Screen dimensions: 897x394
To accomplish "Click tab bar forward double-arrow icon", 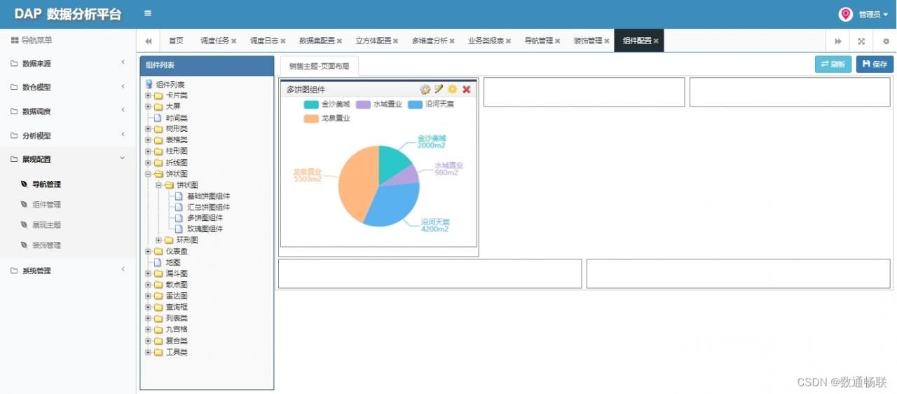I will point(837,41).
